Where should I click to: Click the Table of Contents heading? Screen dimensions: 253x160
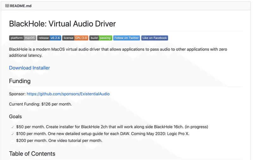point(32,154)
